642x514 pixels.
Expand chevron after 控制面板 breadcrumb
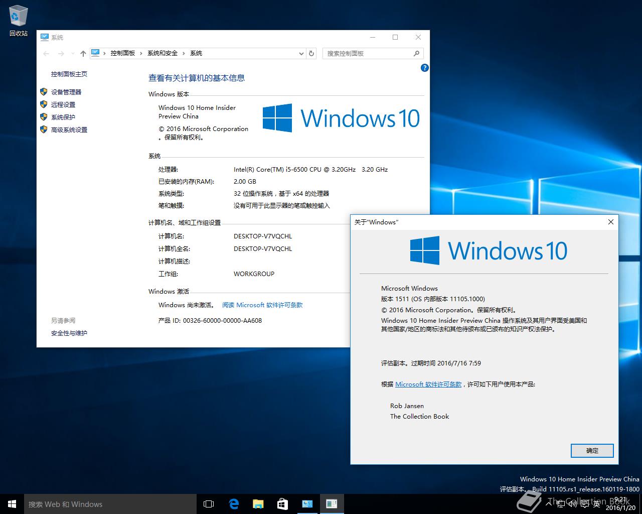141,53
